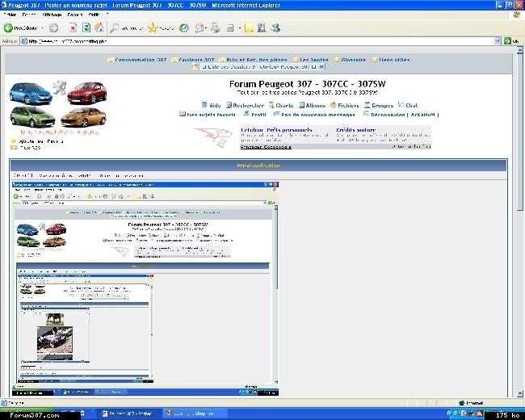The height and width of the screenshot is (420, 525).
Task: Click the Internet zone status bar indicator
Action: click(471, 403)
